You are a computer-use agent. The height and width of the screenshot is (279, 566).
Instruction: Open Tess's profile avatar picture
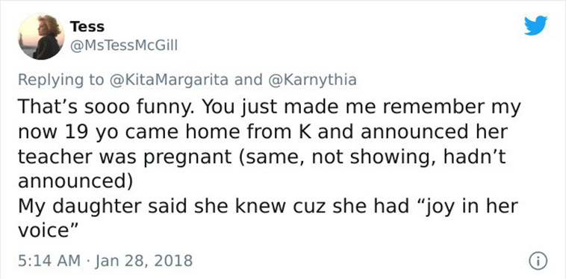coord(41,37)
